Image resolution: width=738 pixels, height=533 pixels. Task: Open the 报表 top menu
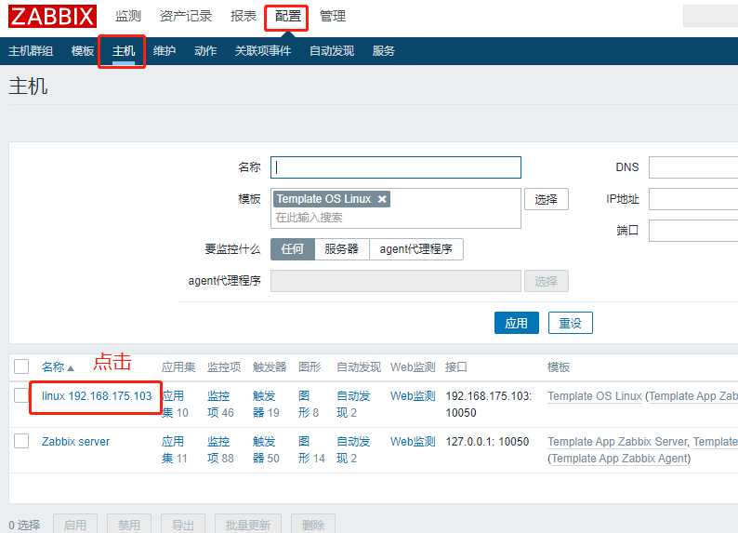[x=244, y=17]
